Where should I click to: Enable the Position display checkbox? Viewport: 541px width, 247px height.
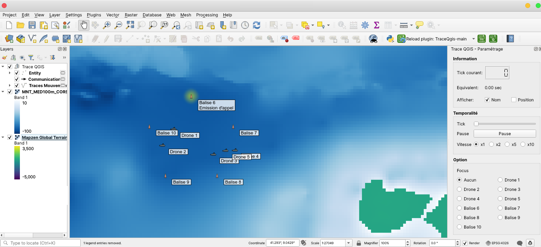[514, 100]
